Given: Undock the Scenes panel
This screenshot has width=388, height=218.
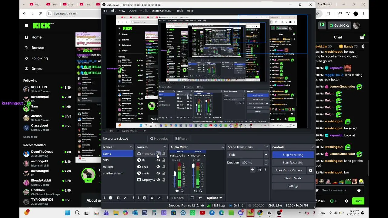Looking at the screenshot, I should click(x=131, y=147).
